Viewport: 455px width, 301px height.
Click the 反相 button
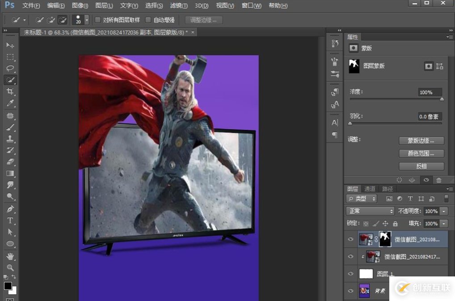coord(421,166)
